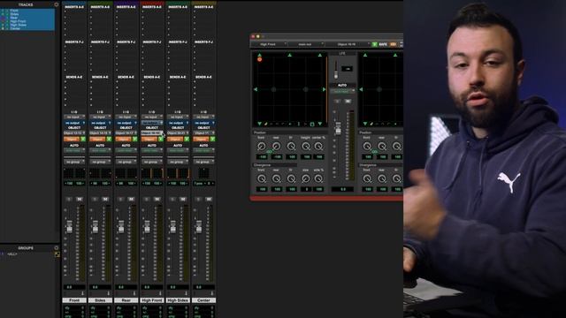Open the mini panner display on Front track
This screenshot has width=566, height=318.
[x=74, y=173]
